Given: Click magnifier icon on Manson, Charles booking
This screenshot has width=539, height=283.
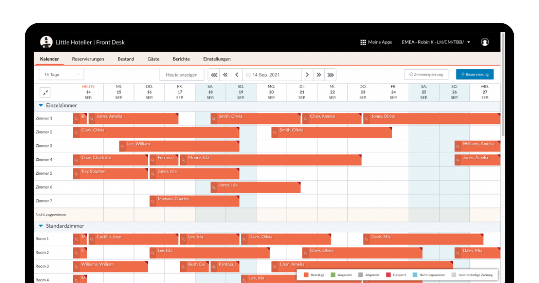Looking at the screenshot, I should 153,201.
